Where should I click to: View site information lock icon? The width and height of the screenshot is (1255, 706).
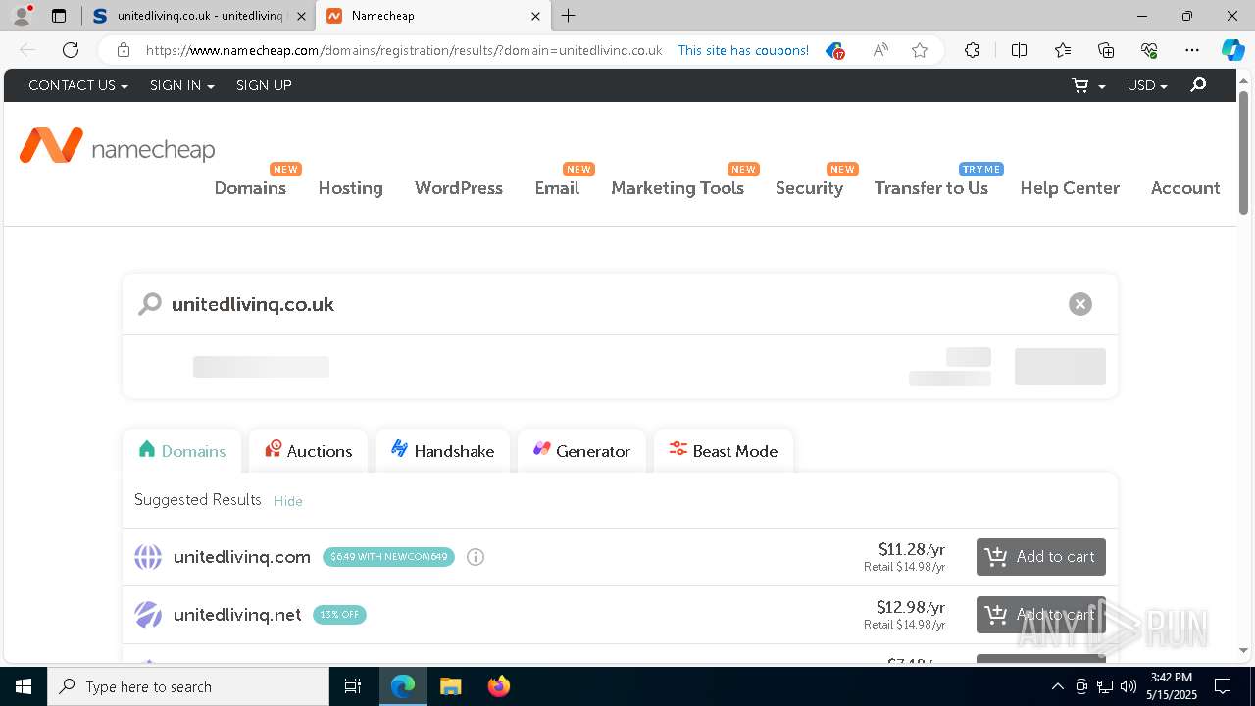(124, 50)
